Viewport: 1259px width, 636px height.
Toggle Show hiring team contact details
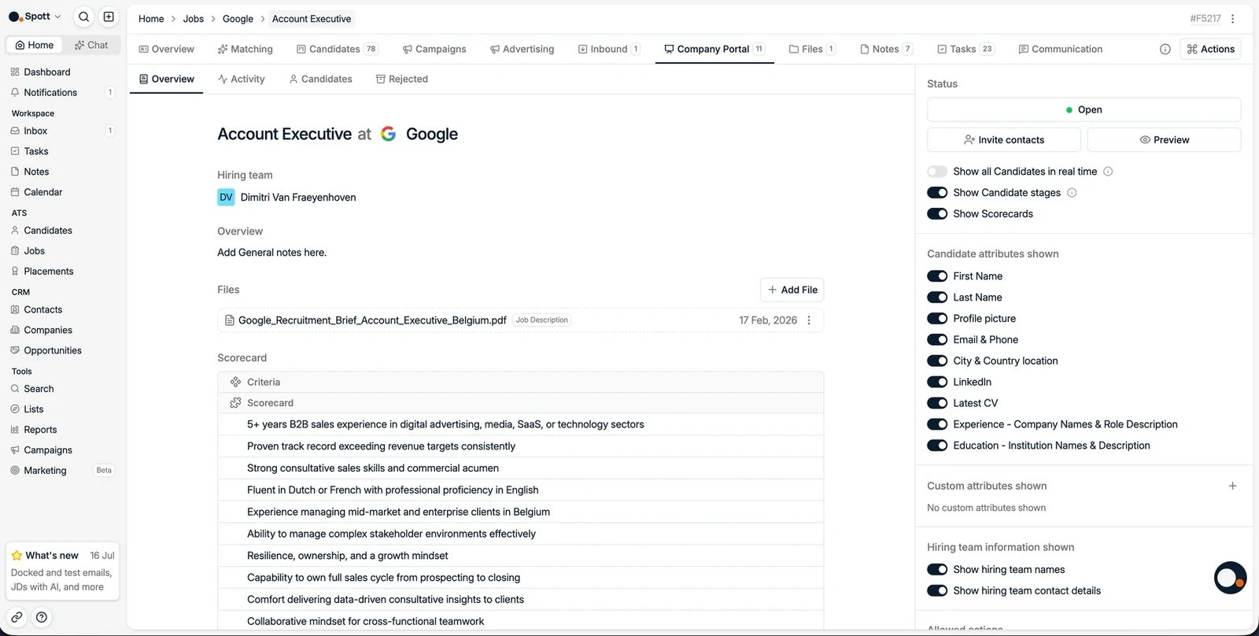(937, 591)
